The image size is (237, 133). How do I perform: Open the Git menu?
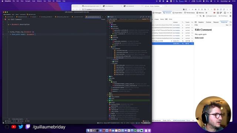pyautogui.click(x=53, y=1)
